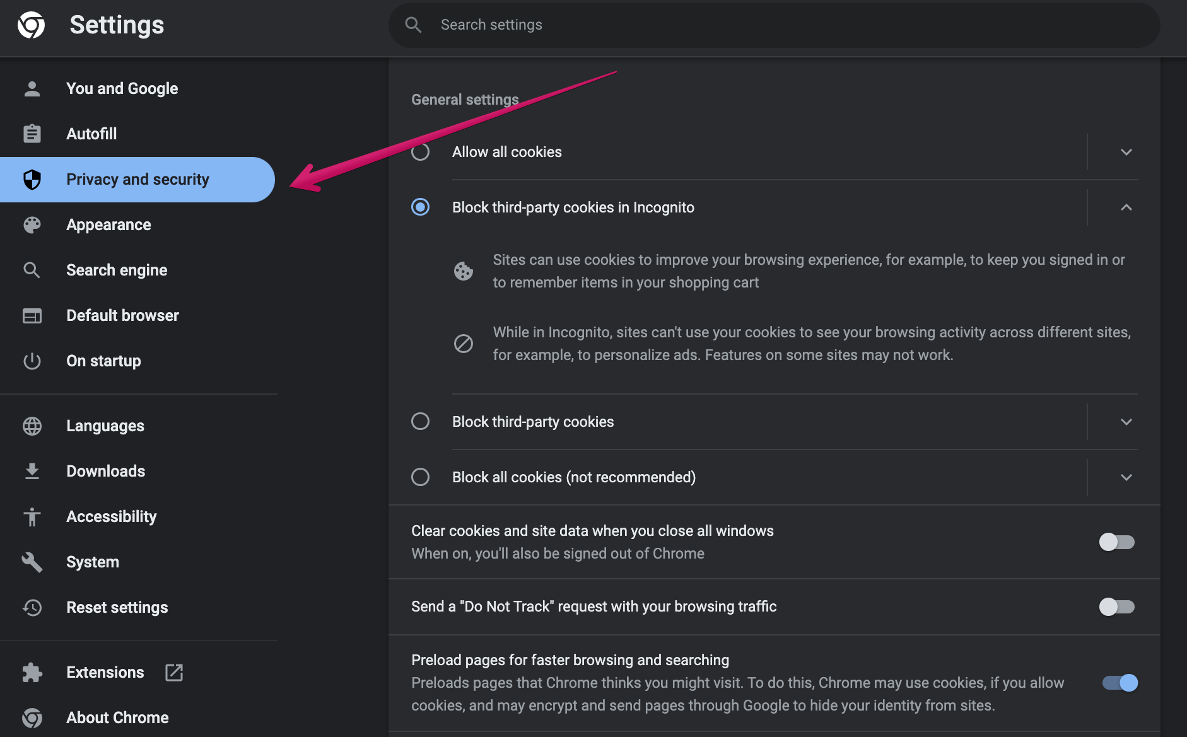This screenshot has width=1187, height=737.
Task: Click the Settings page title
Action: pos(117,25)
